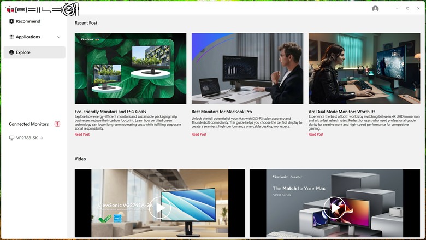426x240 pixels.
Task: Open the MacBook Pro monitors post image
Action: (247, 68)
